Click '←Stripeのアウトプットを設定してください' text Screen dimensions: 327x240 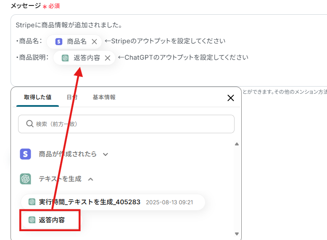pyautogui.click(x=165, y=41)
